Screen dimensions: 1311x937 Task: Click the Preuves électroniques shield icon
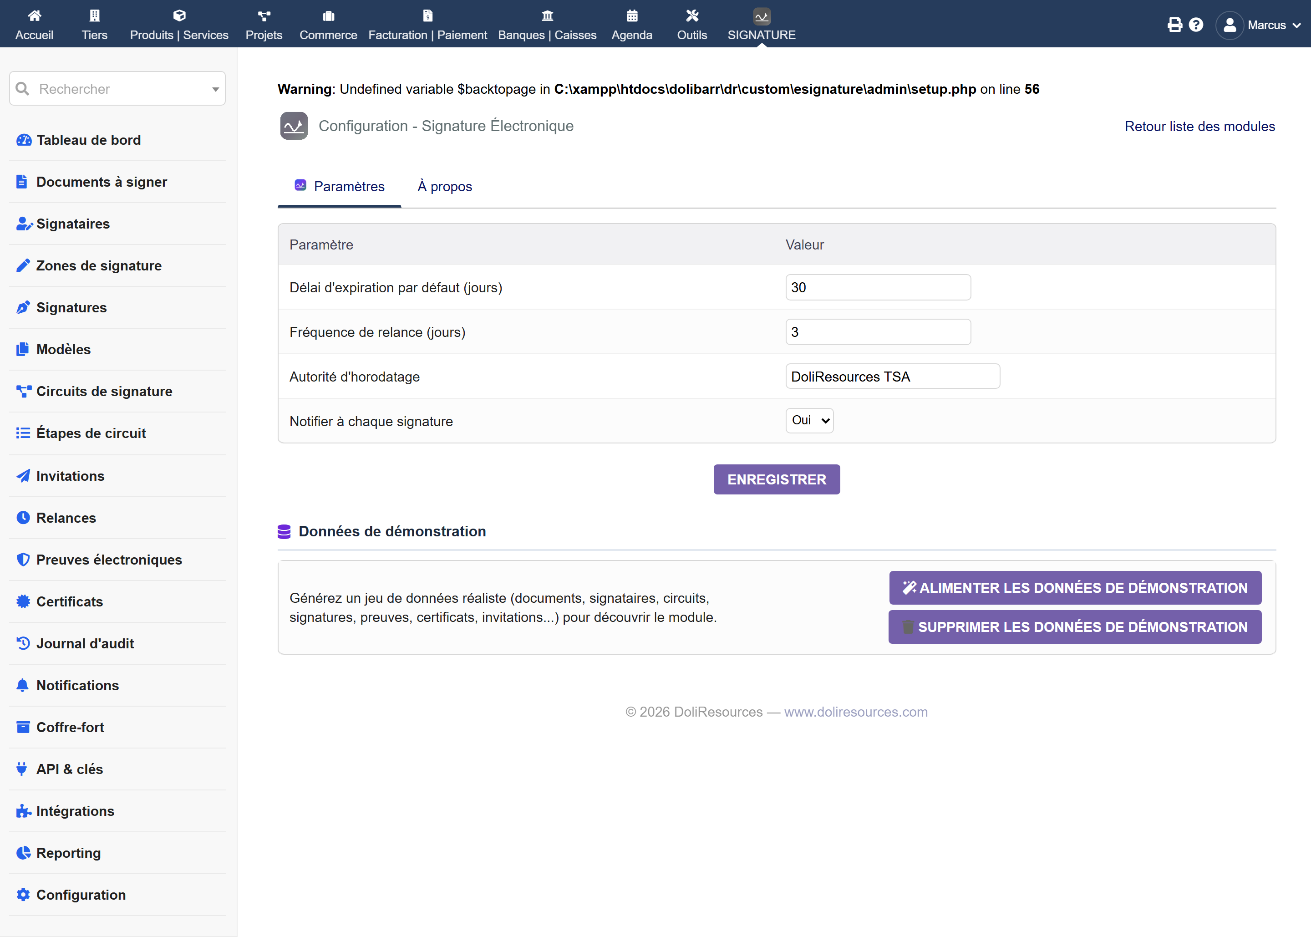click(x=23, y=560)
